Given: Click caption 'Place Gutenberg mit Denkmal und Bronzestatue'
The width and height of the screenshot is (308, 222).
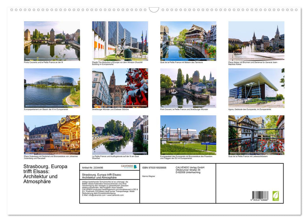Looking at the screenshot, I should point(51,157).
